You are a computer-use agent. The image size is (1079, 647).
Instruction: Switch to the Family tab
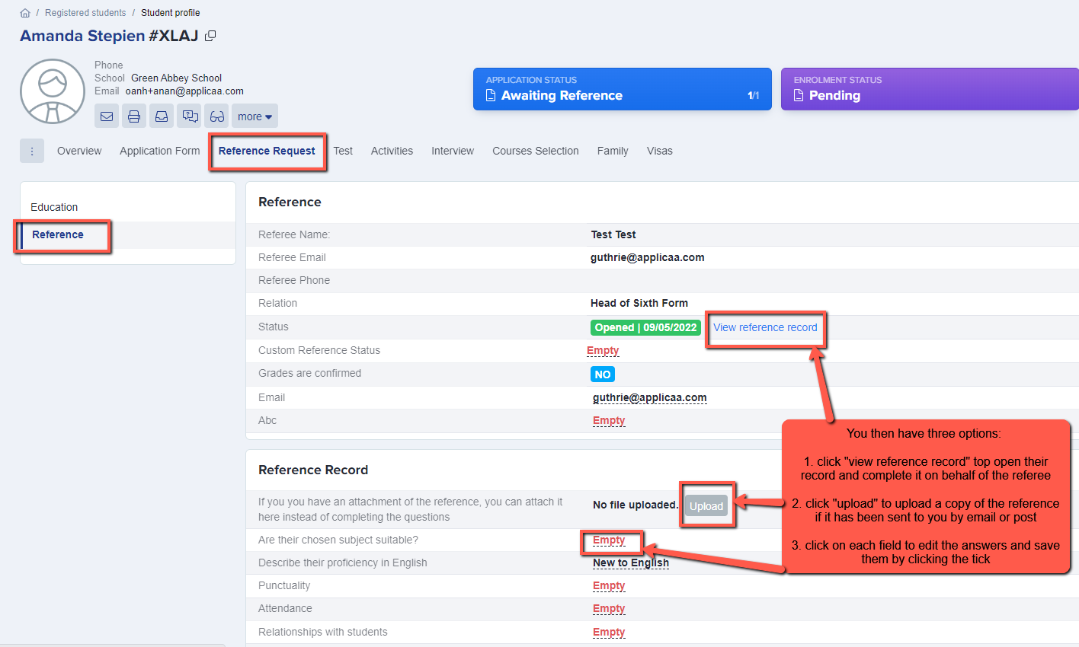point(613,151)
